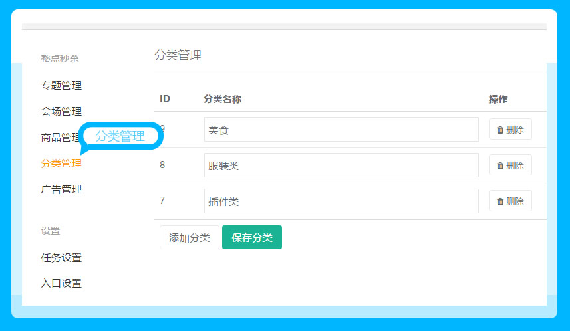Screen dimensions: 570x331
Task: Click into the 服装类 name input
Action: point(341,165)
